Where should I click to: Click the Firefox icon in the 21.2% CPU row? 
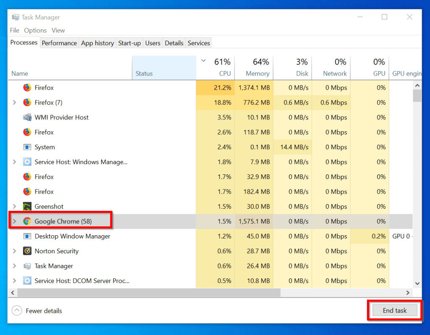click(x=27, y=88)
